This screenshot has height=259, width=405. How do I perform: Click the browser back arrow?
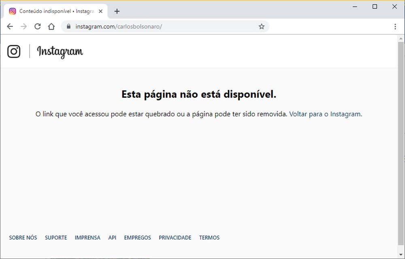pos(10,26)
